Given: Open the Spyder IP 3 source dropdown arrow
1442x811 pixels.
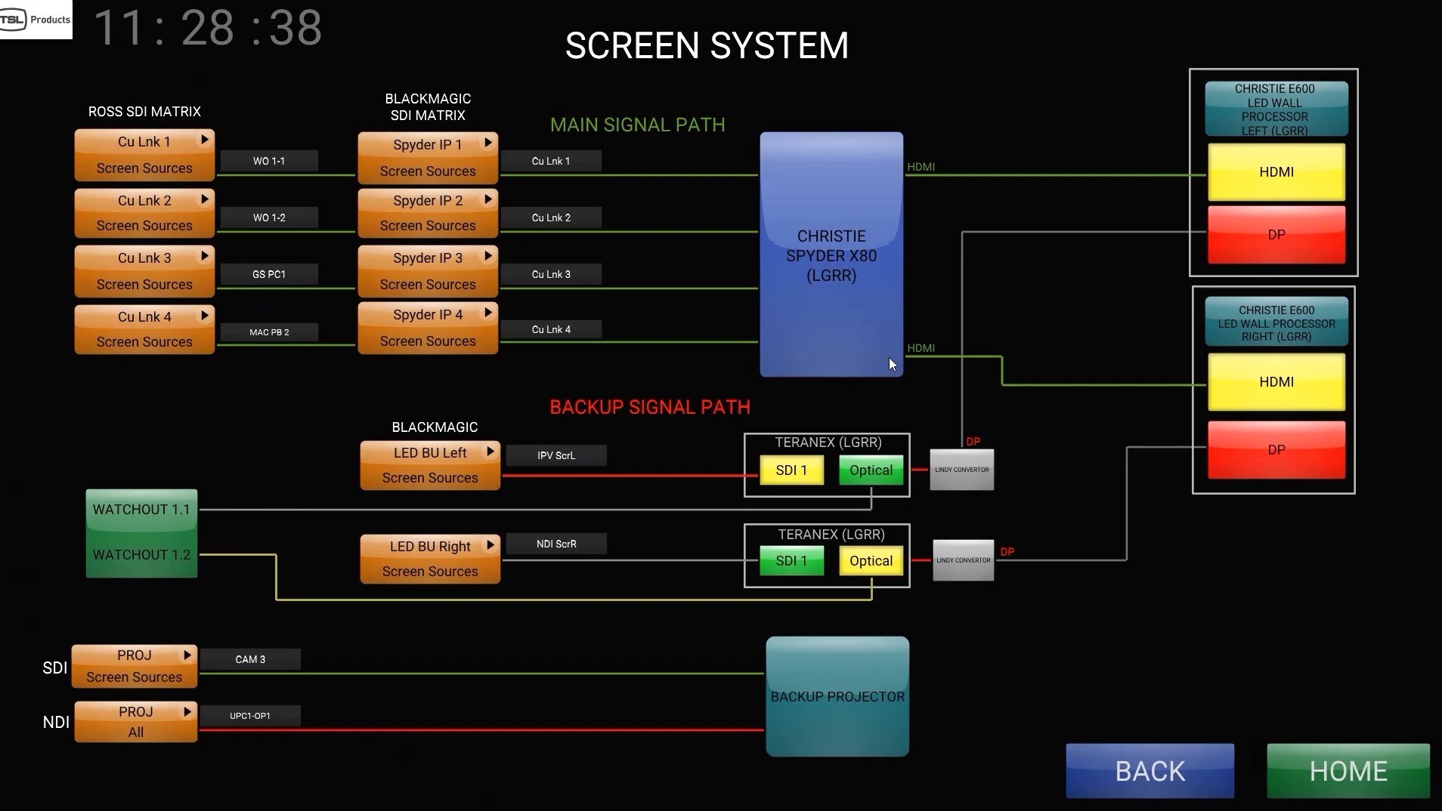Looking at the screenshot, I should pos(488,256).
